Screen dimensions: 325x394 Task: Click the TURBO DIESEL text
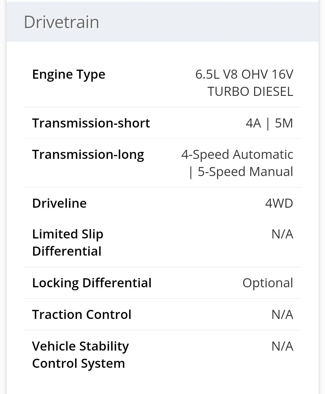250,91
